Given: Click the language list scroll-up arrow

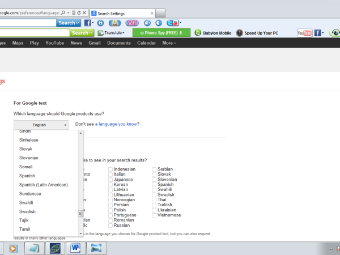Looking at the screenshot, I should (80, 133).
